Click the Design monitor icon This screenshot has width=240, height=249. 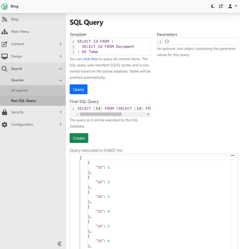(4, 56)
